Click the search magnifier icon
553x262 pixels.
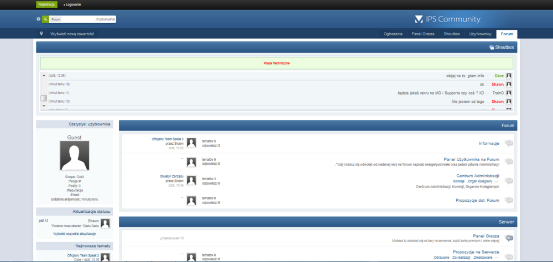click(x=45, y=19)
